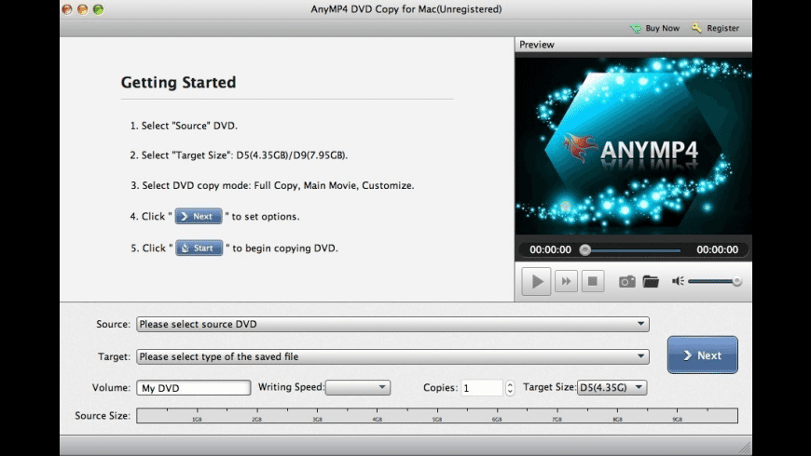This screenshot has width=811, height=456.
Task: Play the preview video
Action: coord(536,281)
